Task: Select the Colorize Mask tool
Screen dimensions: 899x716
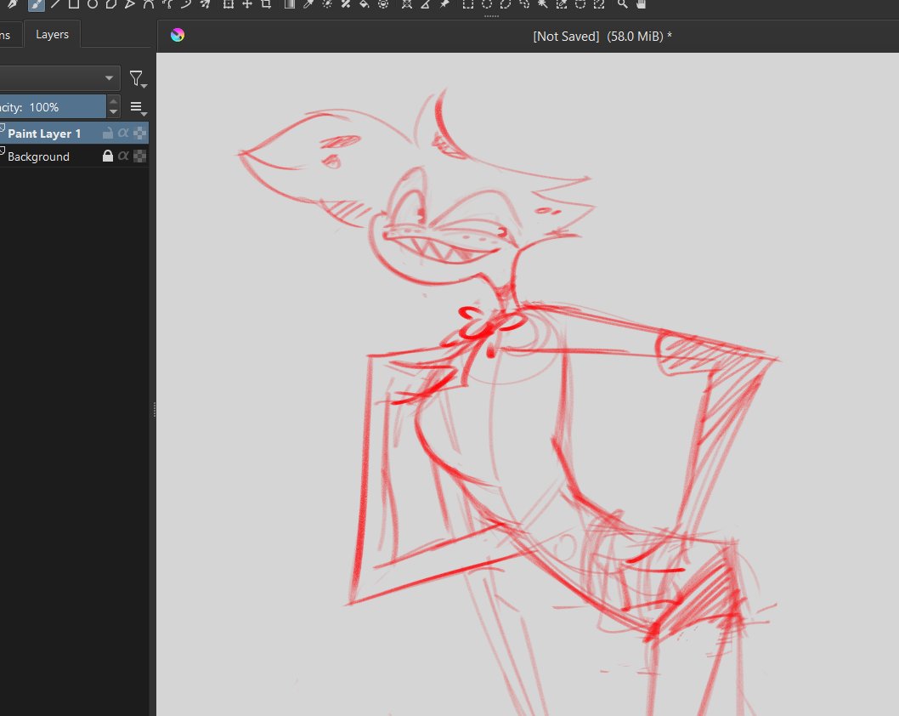Action: coord(327,4)
